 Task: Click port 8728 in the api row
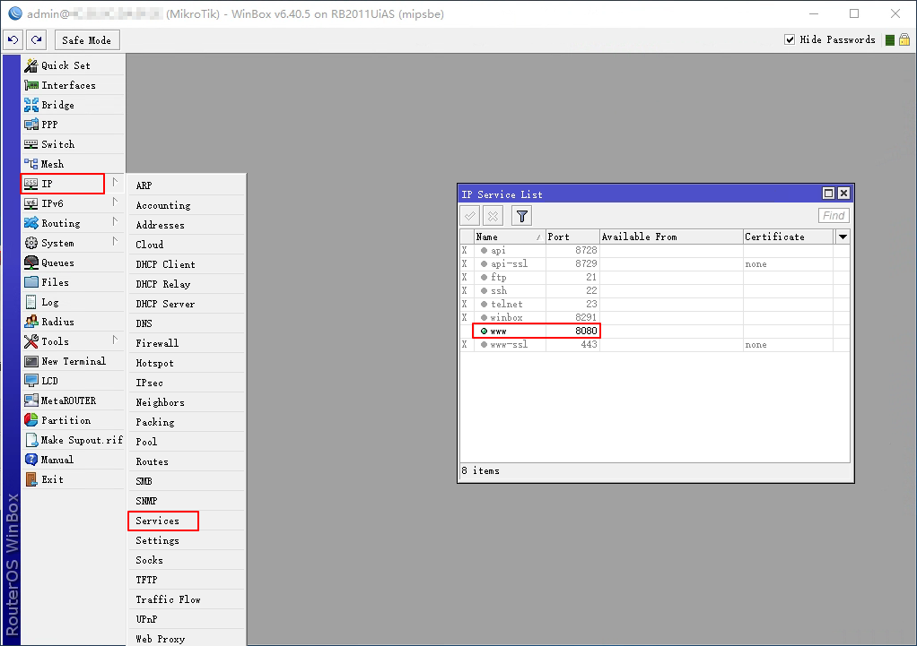click(x=585, y=251)
